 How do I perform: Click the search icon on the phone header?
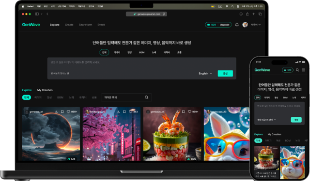[297, 70]
